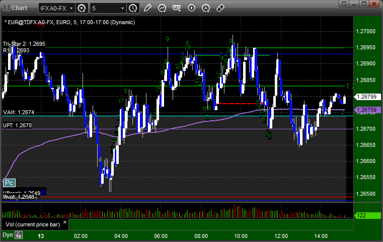This screenshot has width=383, height=242.
Task: Open the studies and indicators menu
Action: pos(162,8)
